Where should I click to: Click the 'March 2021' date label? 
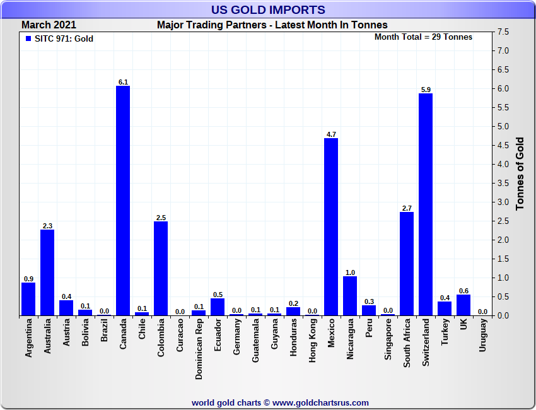49,25
